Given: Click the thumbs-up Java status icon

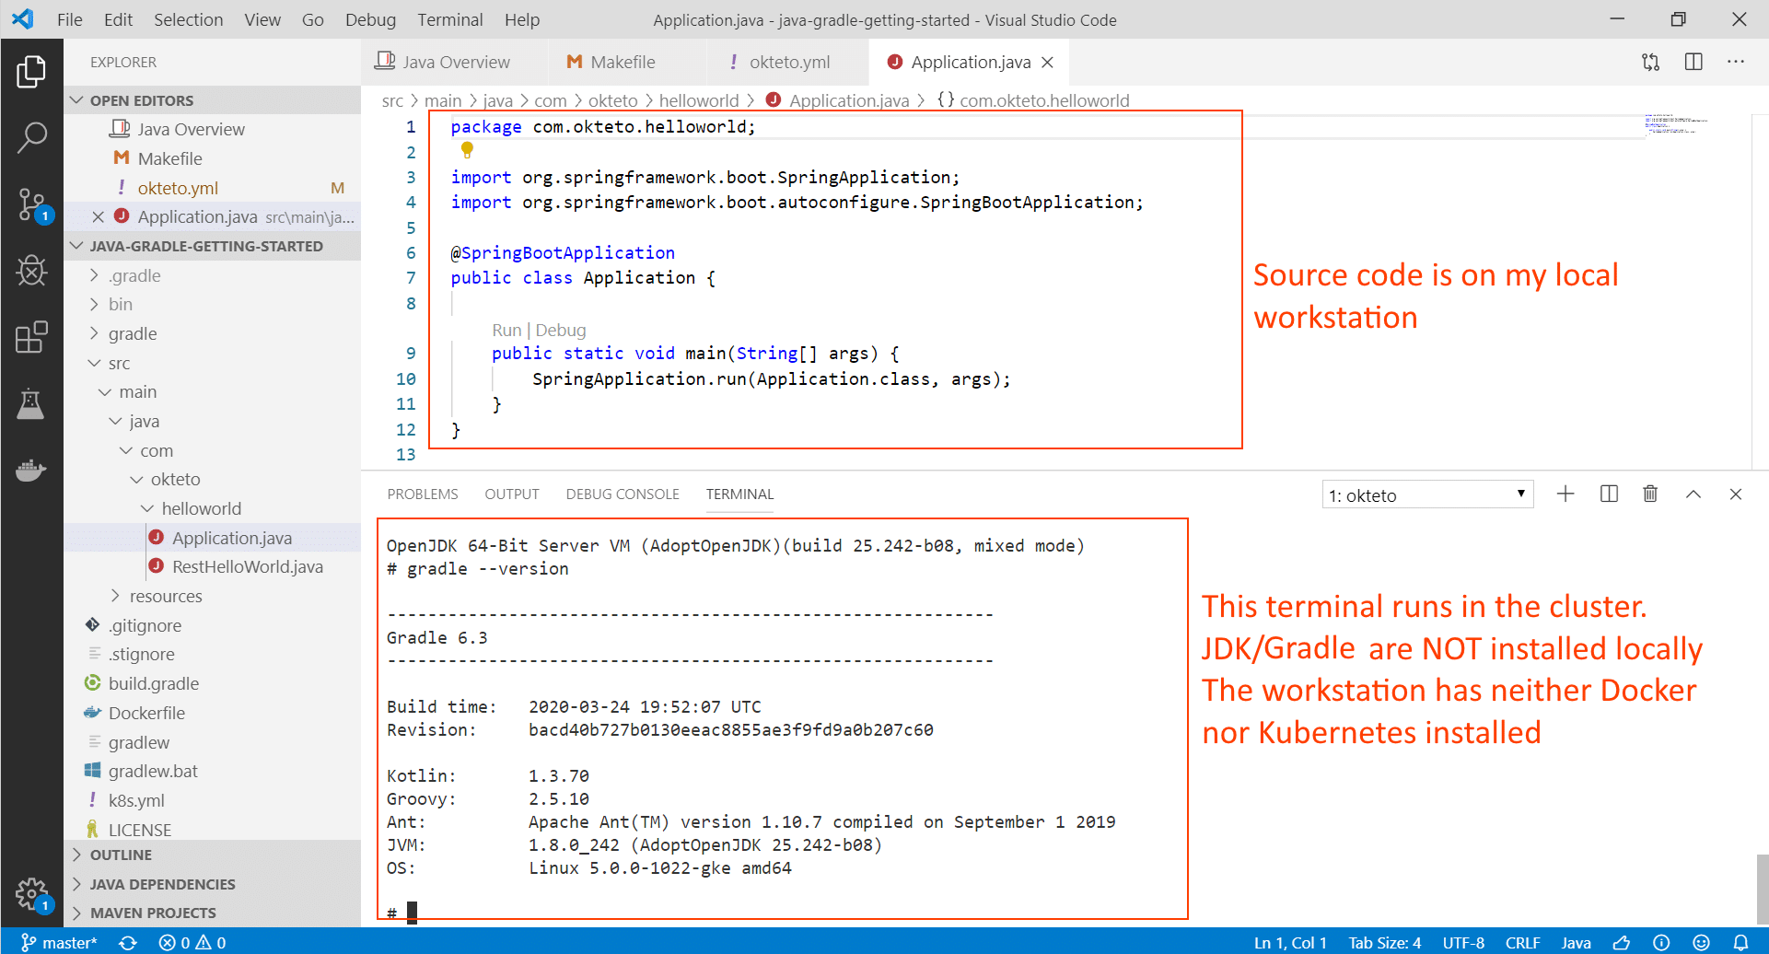Looking at the screenshot, I should click(1622, 942).
